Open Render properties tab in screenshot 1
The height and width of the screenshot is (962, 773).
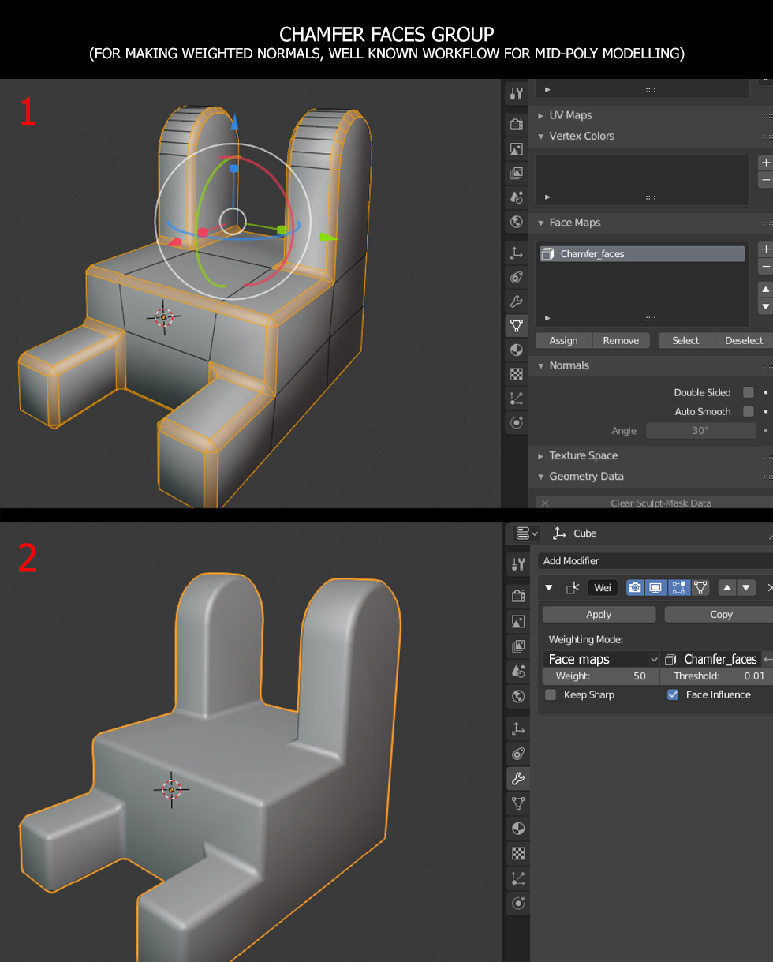pos(517,124)
